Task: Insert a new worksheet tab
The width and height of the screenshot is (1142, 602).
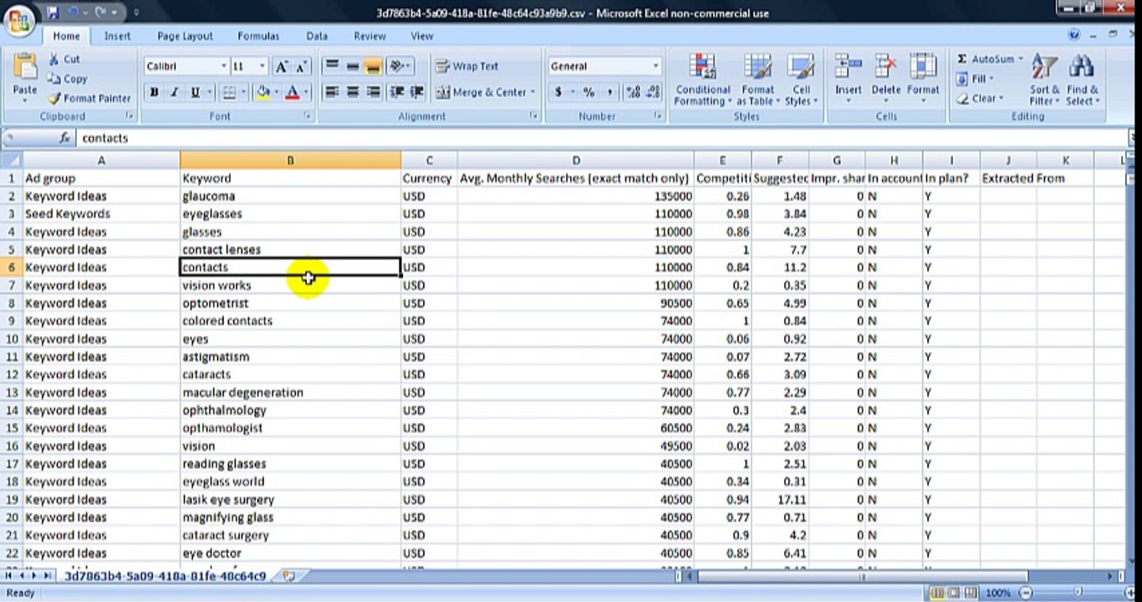Action: (289, 575)
